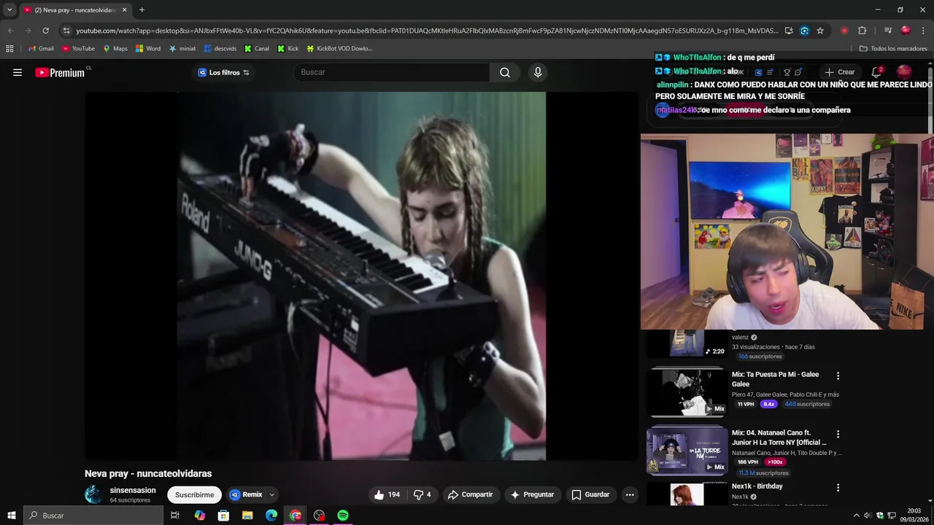
Task: Share the video via Compartir
Action: pos(470,494)
